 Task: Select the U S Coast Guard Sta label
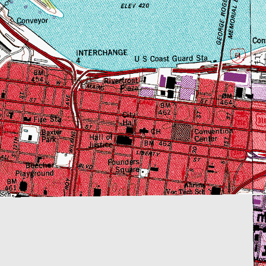(x=171, y=59)
